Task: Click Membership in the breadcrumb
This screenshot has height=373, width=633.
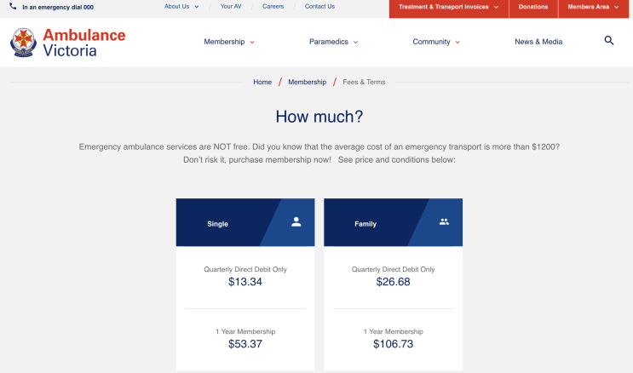Action: [x=307, y=82]
